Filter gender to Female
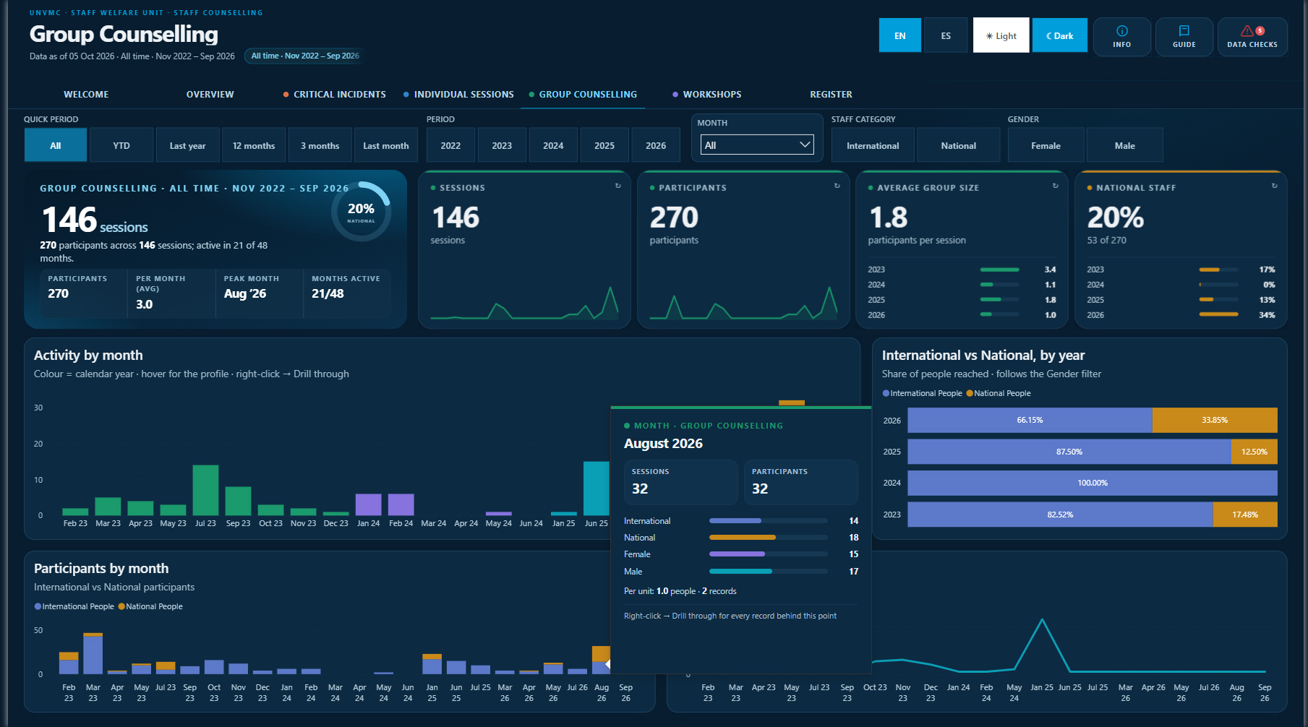Viewport: 1308px width, 727px height. pyautogui.click(x=1046, y=145)
